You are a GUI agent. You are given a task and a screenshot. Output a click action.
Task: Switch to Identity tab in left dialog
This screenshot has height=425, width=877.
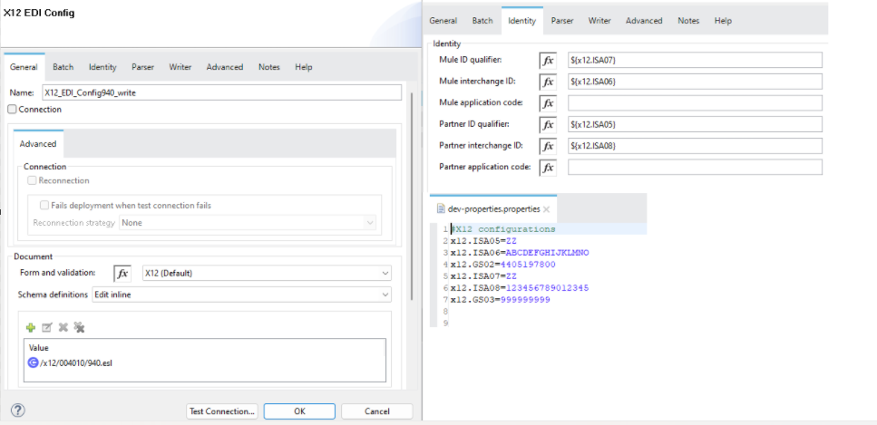[102, 67]
